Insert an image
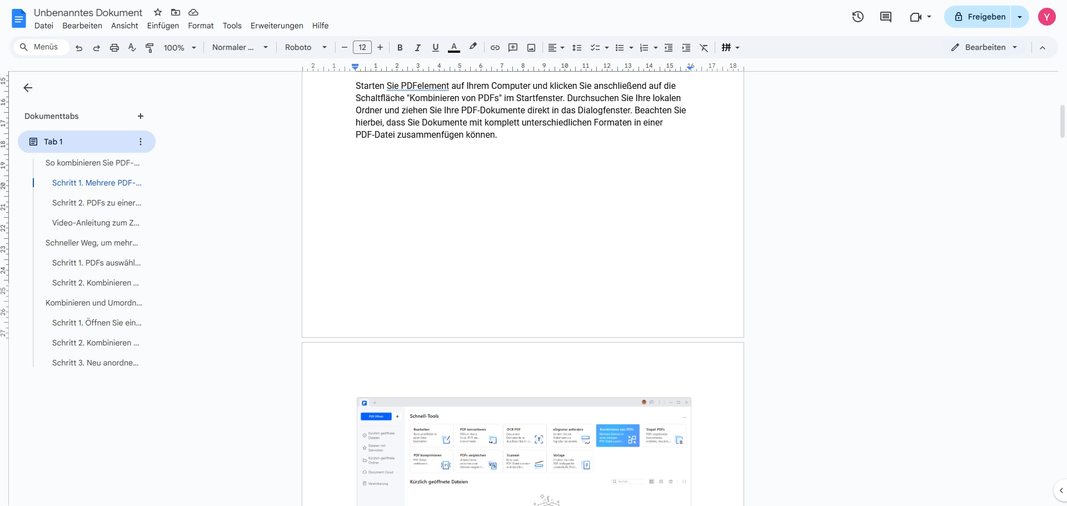The height and width of the screenshot is (506, 1067). (x=531, y=48)
